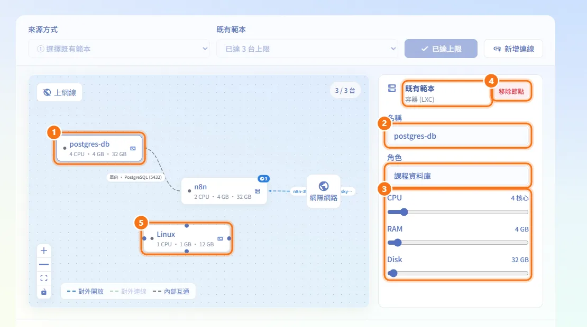This screenshot has width=587, height=327.
Task: Click the PostgreSQL (5432) connection label
Action: point(135,177)
